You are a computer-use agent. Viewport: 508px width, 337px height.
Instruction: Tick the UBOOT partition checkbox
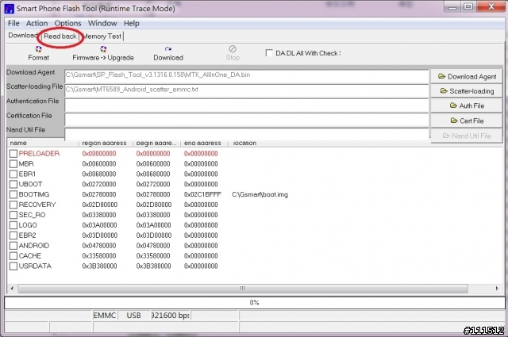[x=13, y=184]
